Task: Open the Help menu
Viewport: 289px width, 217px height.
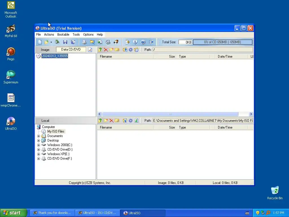Action: pos(100,34)
